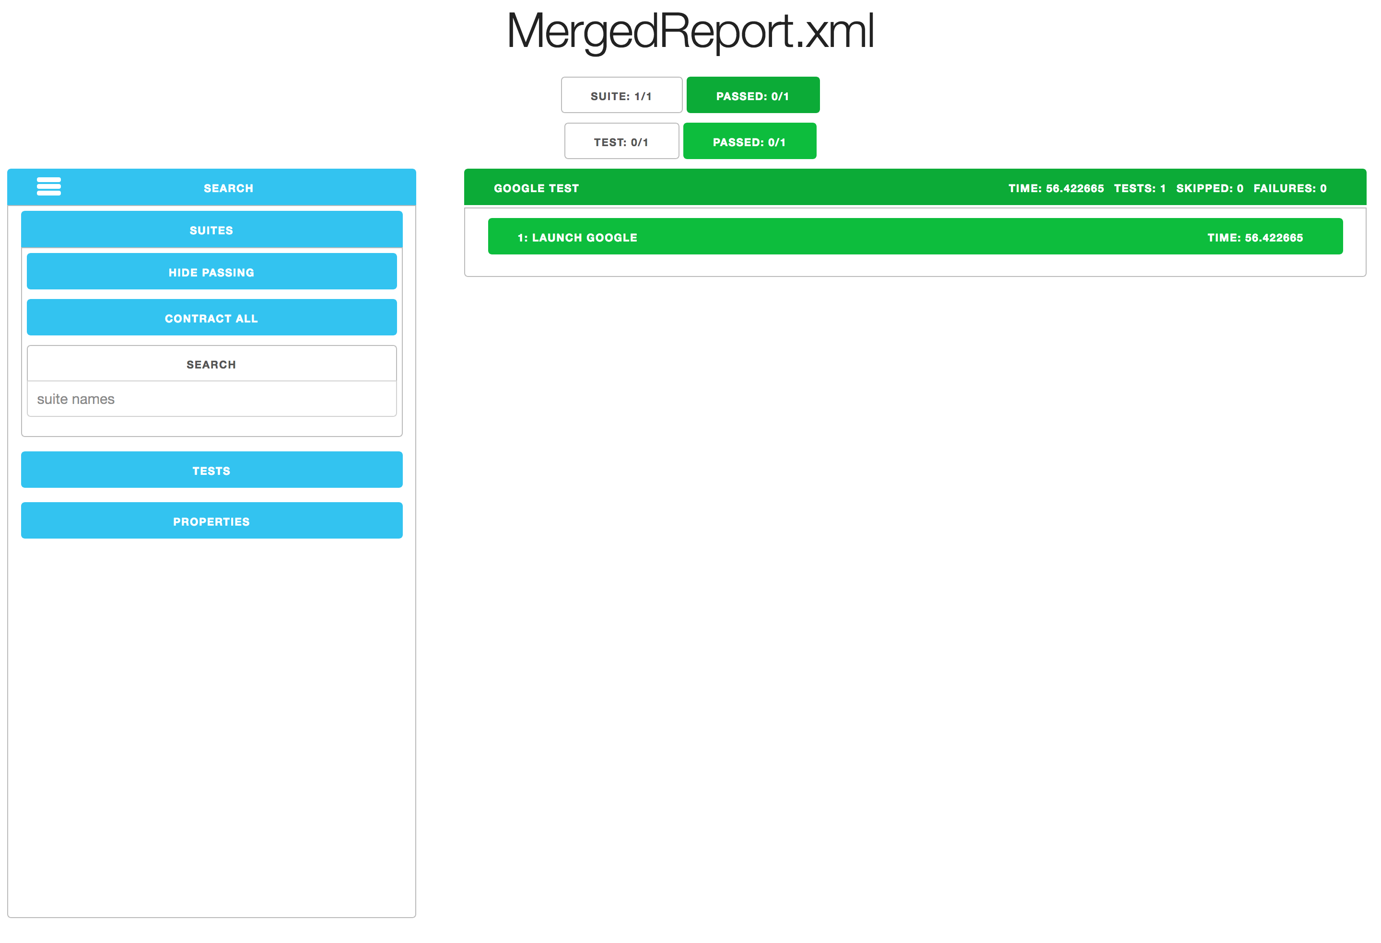
Task: Click the Suite: 1/1 counter
Action: 621,96
